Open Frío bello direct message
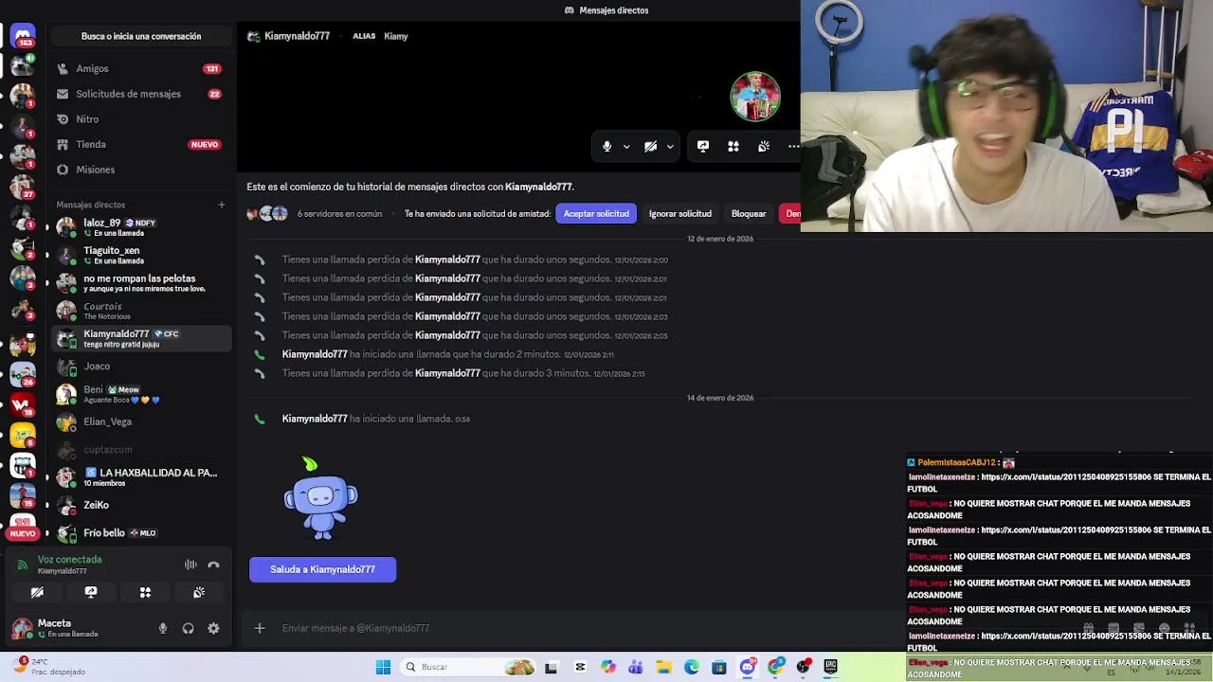This screenshot has height=682, width=1213. 140,532
